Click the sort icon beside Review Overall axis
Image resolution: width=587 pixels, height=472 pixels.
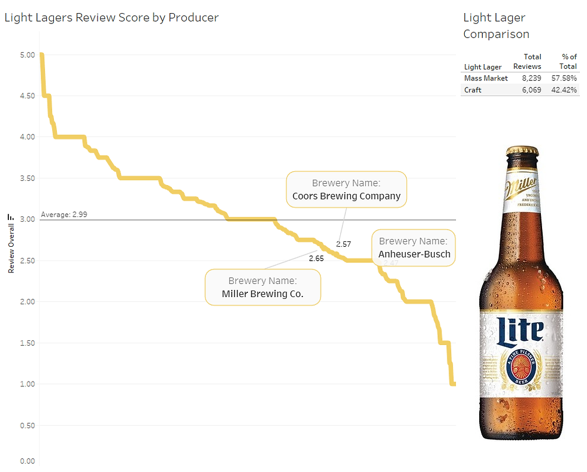click(11, 217)
